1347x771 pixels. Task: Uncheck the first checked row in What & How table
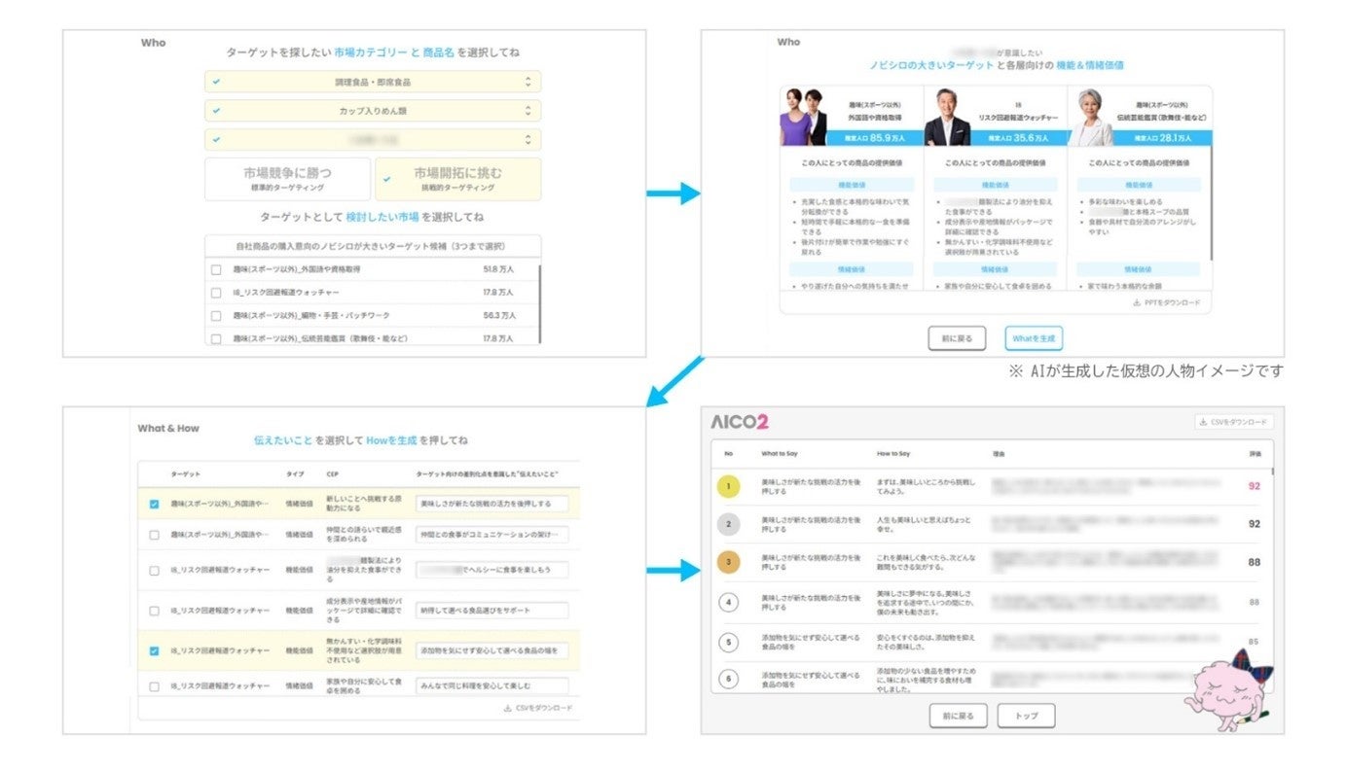tap(154, 504)
